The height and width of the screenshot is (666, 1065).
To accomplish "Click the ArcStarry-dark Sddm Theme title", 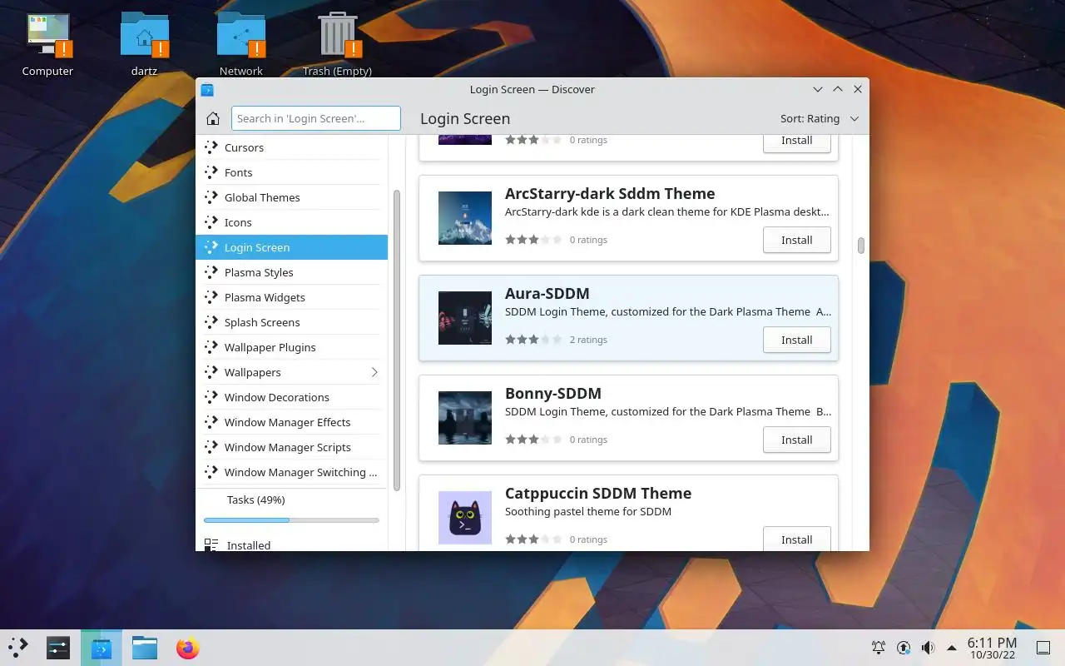I will (610, 193).
